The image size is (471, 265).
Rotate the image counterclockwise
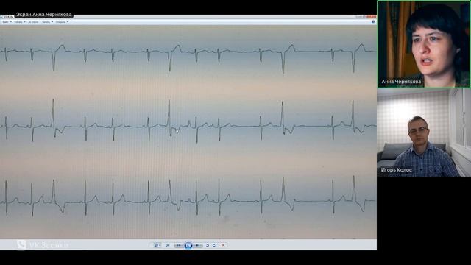[x=208, y=245]
